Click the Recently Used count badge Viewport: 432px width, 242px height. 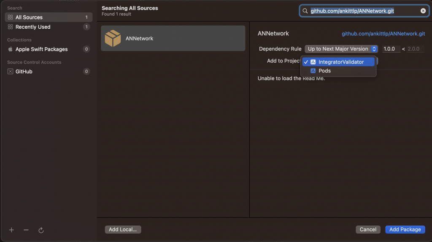(86, 27)
